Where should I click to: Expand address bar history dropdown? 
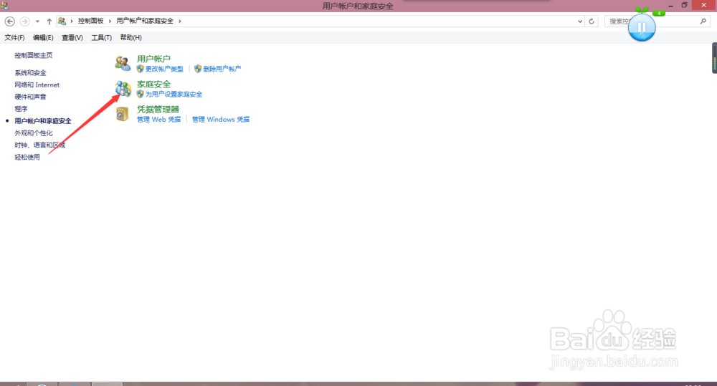pos(580,21)
